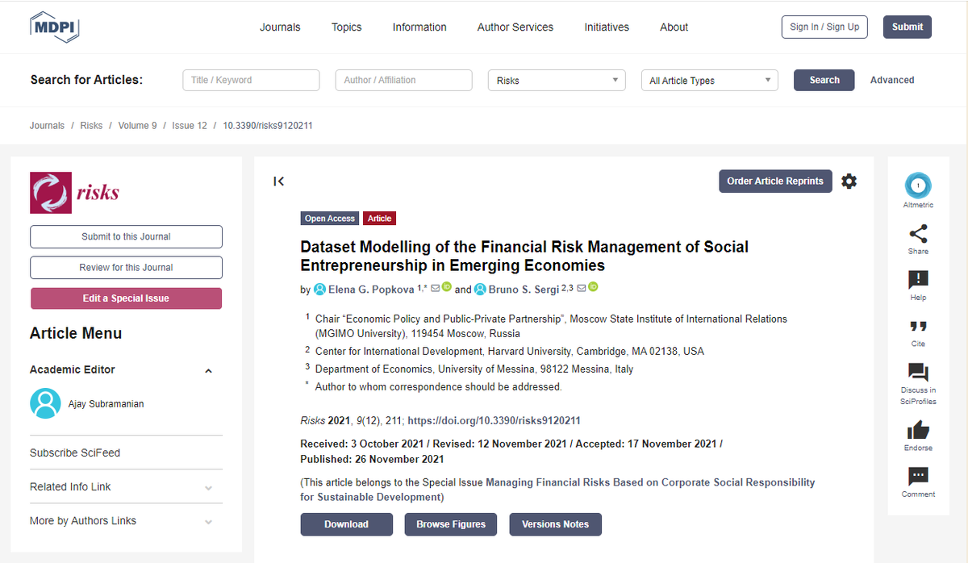Click the Altmetric score badge
This screenshot has height=563, width=968.
[918, 186]
